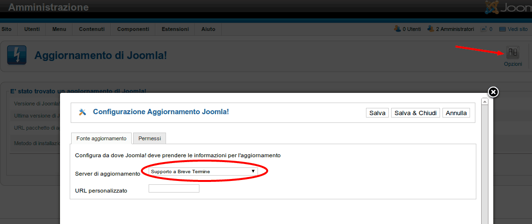Click the wrench configuration icon in dialog
The height and width of the screenshot is (224, 532).
[x=82, y=112]
